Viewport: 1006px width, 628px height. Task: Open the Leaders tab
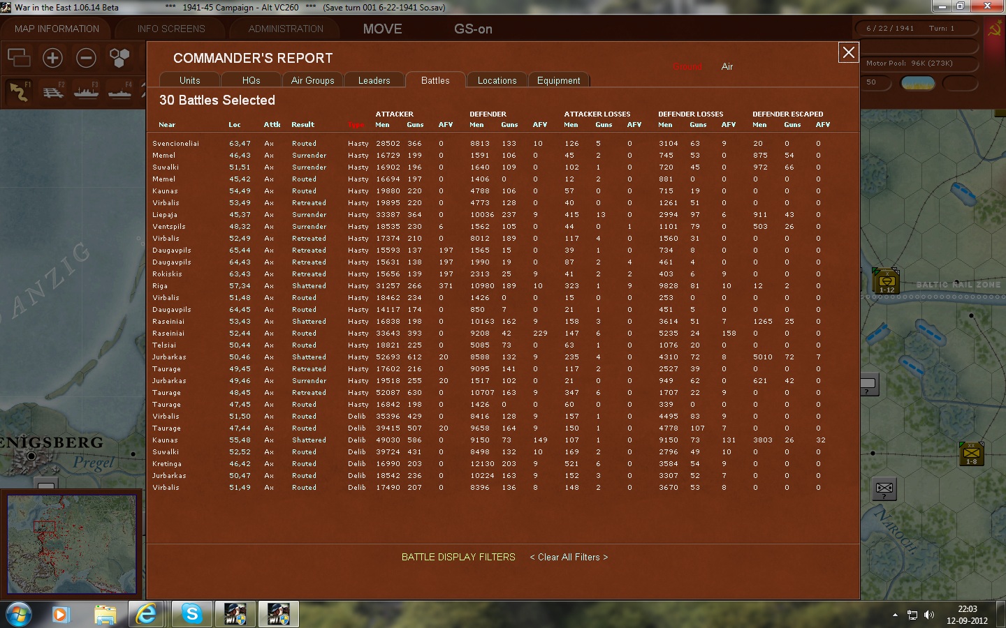(374, 80)
